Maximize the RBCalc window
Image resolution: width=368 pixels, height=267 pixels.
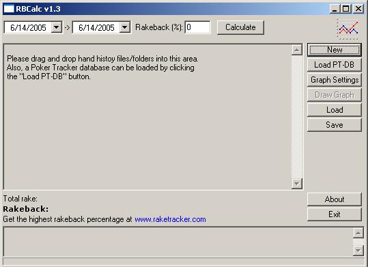click(345, 9)
